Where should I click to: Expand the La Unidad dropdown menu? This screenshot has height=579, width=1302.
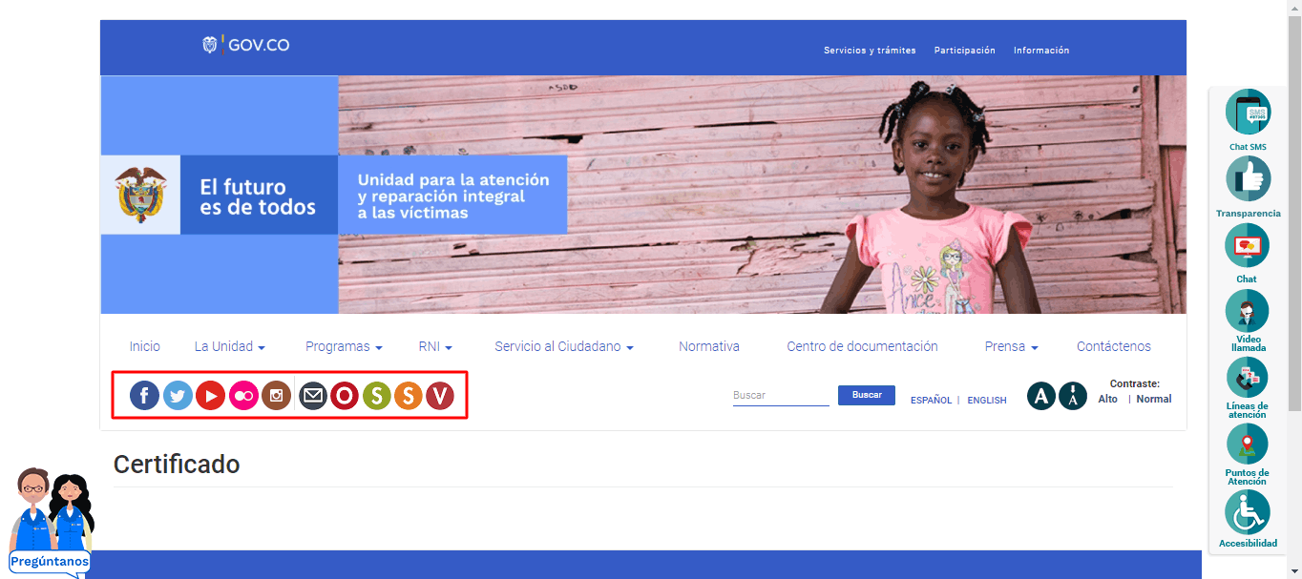pyautogui.click(x=229, y=346)
